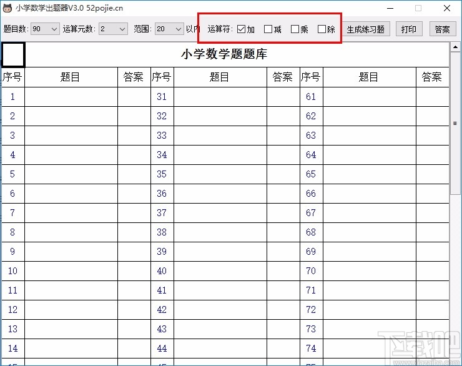Select the top-left corner cell of table
The width and height of the screenshot is (462, 366).
pos(13,54)
